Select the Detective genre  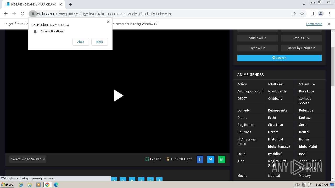pos(306,110)
